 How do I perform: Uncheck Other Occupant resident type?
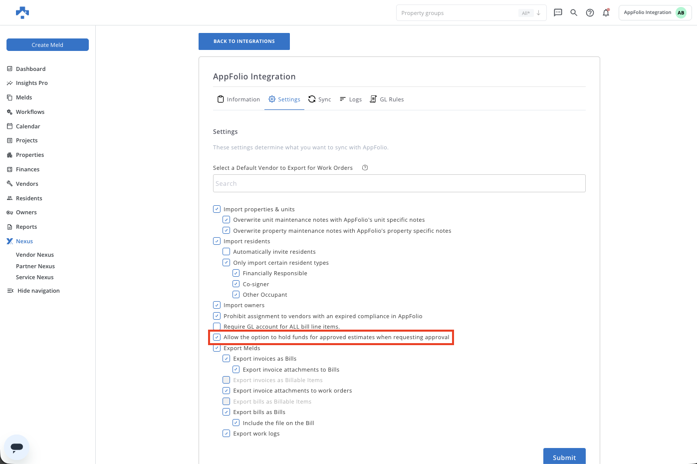click(236, 295)
